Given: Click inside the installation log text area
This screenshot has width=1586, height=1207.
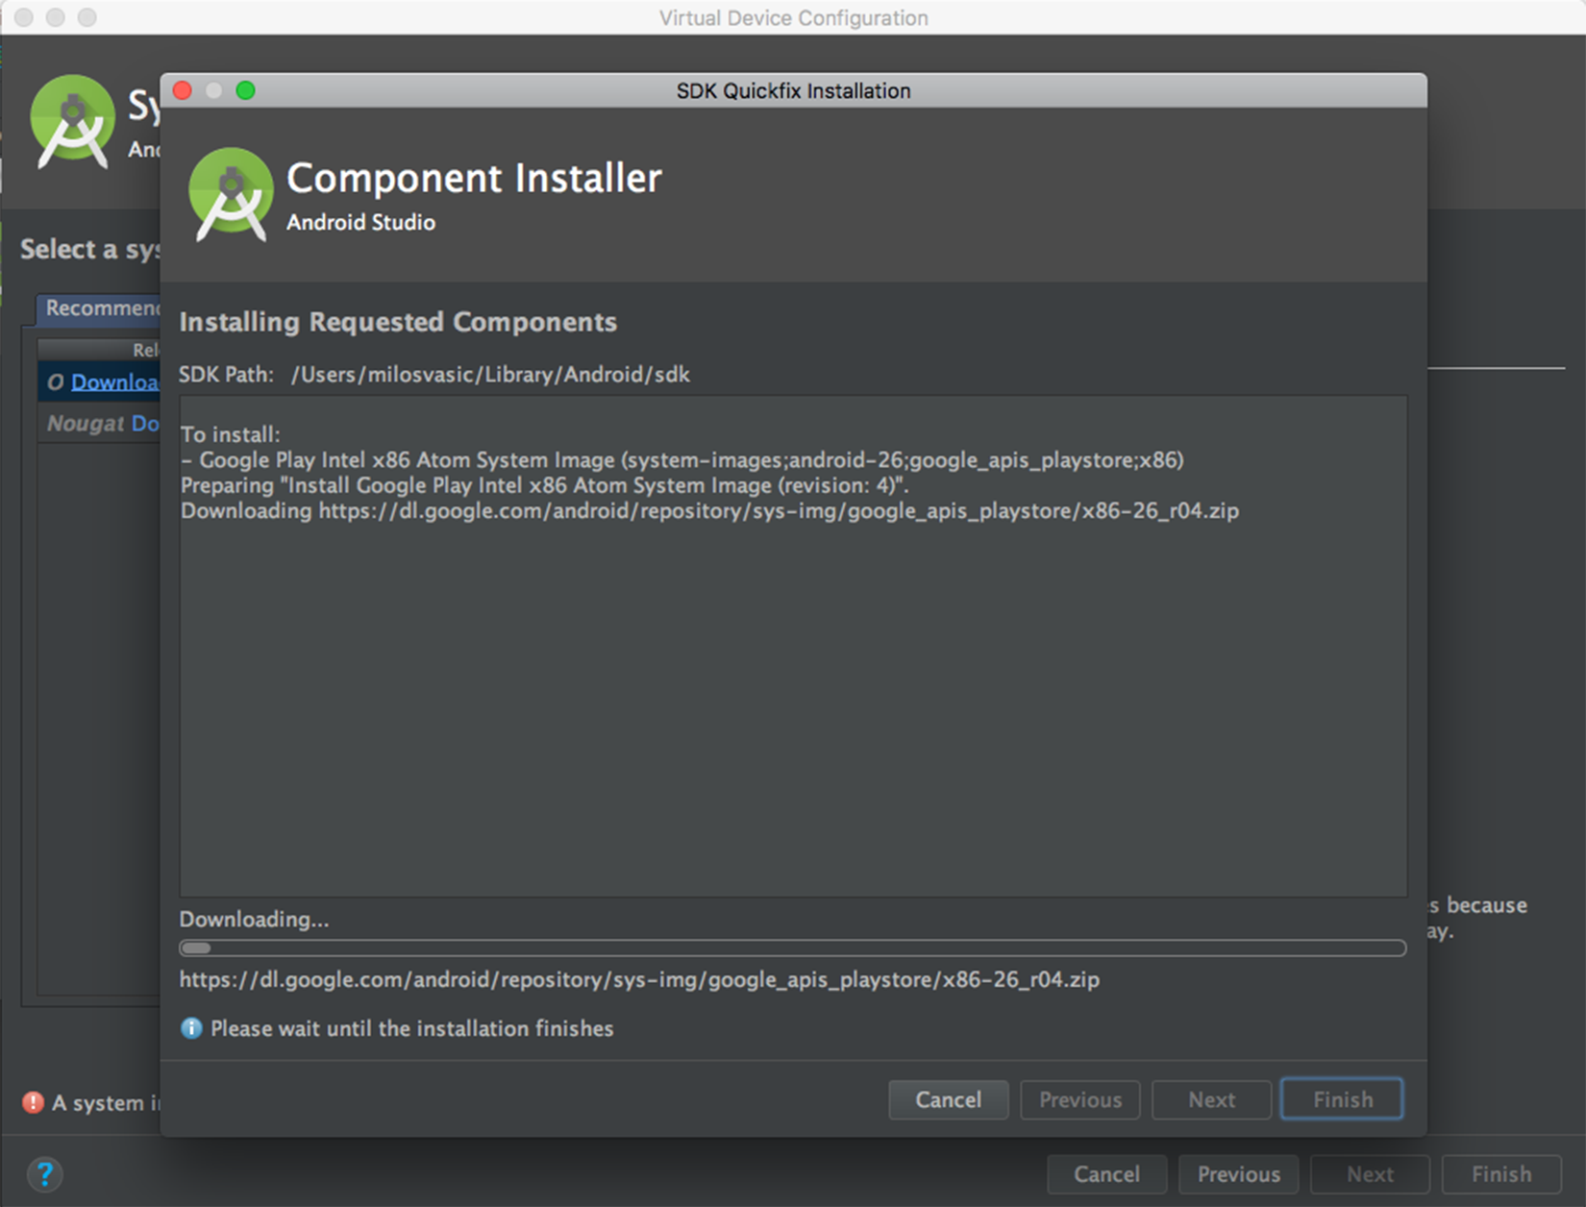Looking at the screenshot, I should 792,702.
